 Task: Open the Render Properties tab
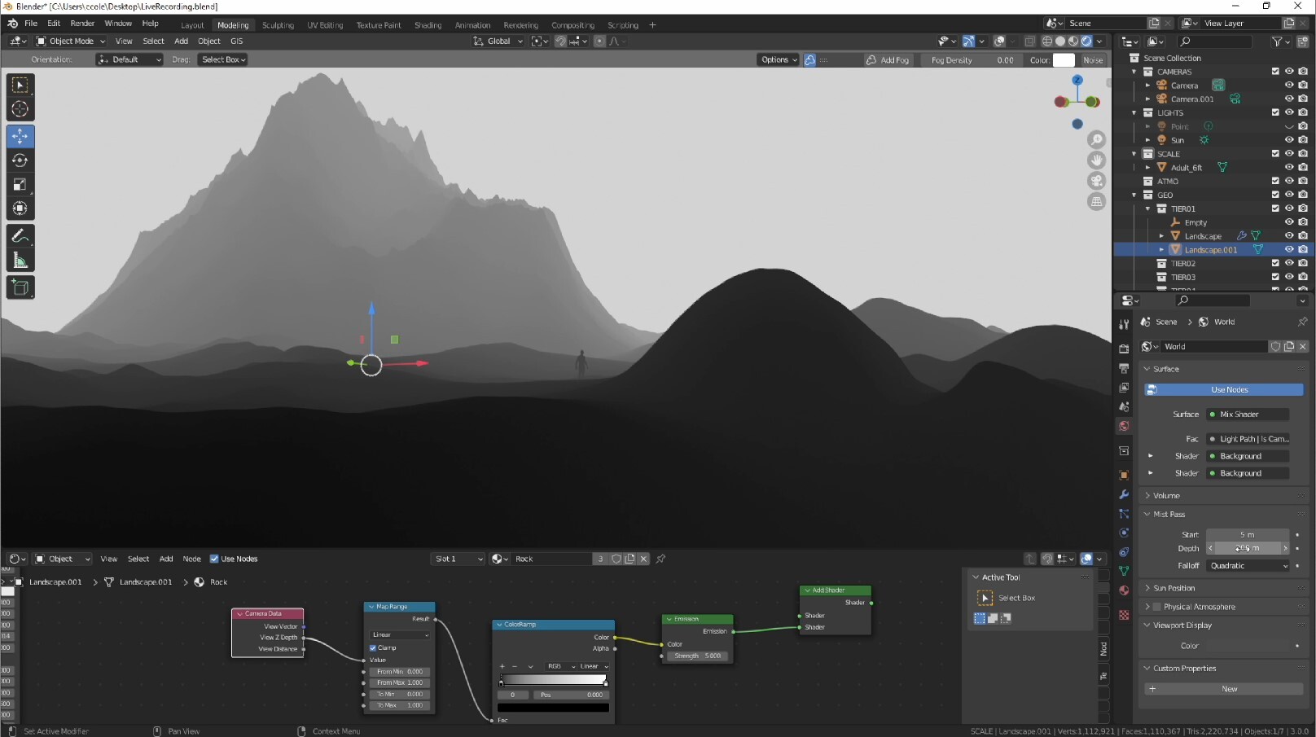(1124, 348)
